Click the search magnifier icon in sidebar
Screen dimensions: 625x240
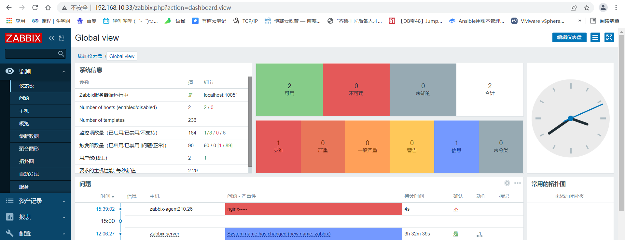[61, 54]
